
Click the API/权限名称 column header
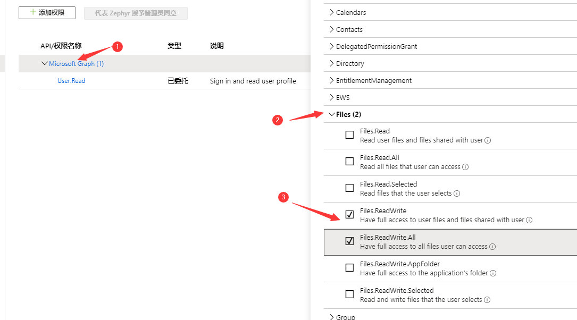coord(61,46)
